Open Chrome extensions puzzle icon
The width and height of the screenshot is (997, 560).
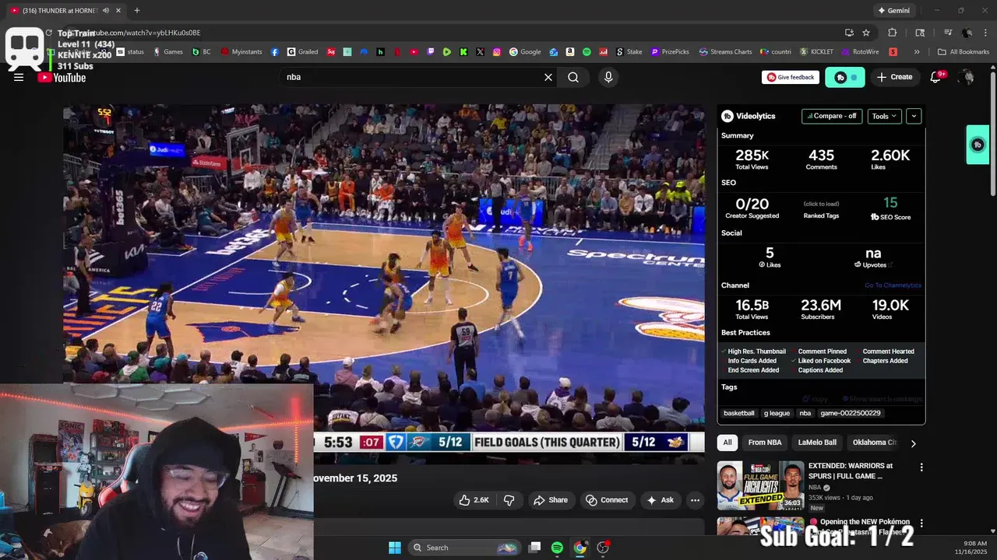893,33
